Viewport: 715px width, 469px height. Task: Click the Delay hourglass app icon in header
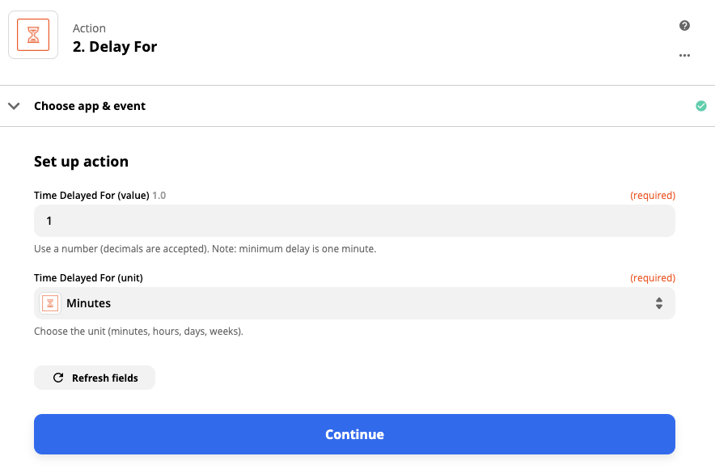[x=33, y=35]
